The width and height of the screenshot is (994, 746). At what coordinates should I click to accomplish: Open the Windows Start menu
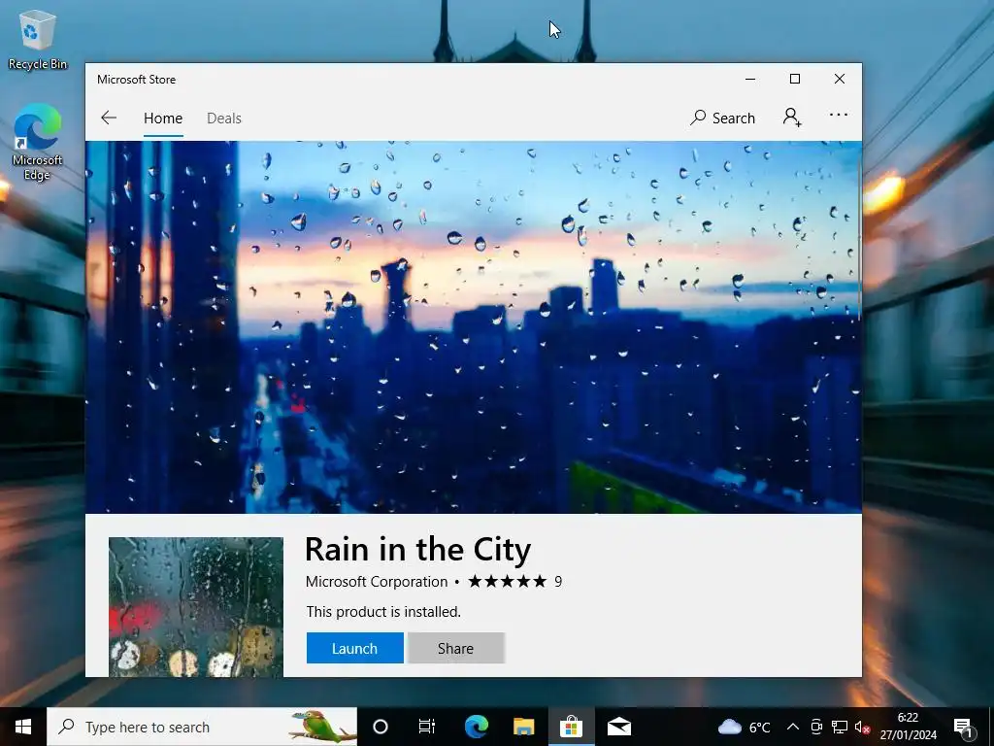click(23, 727)
